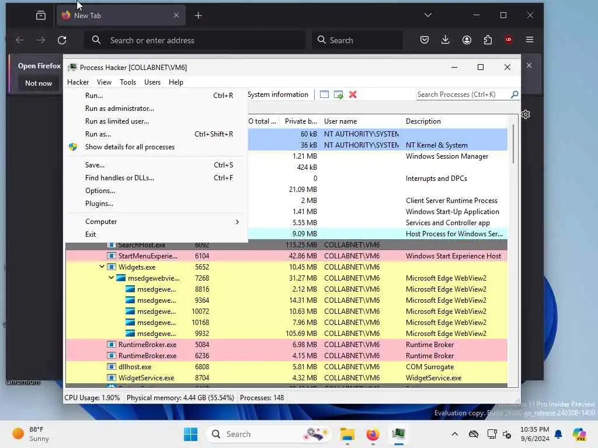The height and width of the screenshot is (448, 598).
Task: Show hidden system tray icons
Action: pos(454,434)
